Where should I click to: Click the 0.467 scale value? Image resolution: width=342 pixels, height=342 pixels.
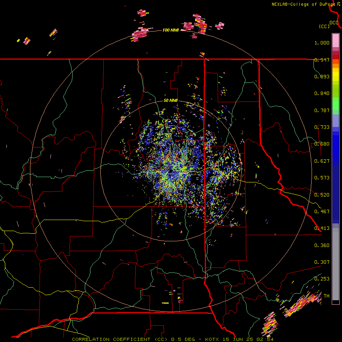tap(322, 212)
